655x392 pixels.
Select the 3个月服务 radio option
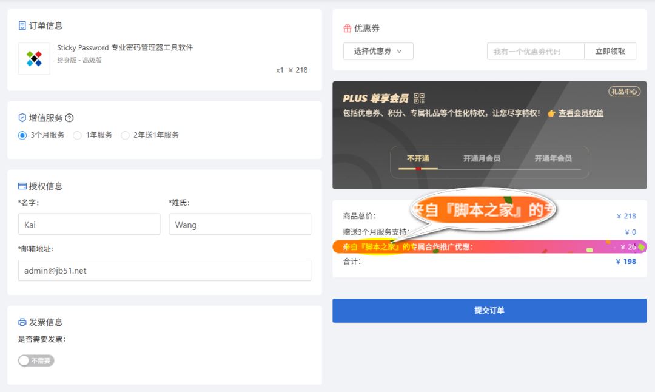(x=22, y=135)
